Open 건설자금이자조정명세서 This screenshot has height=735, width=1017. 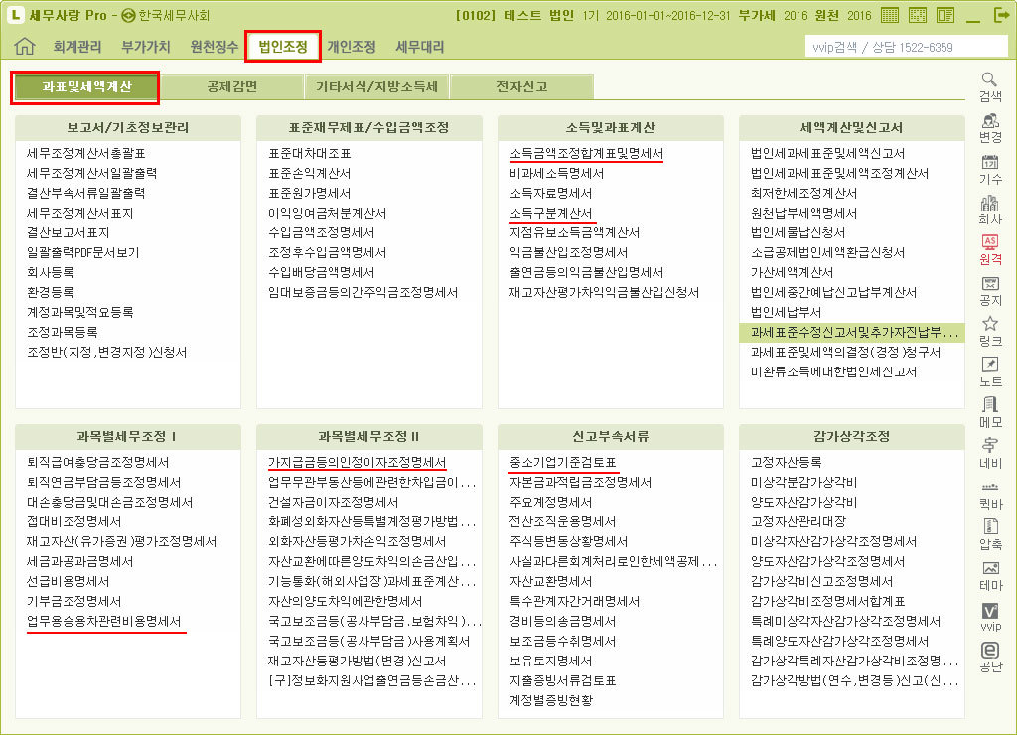(334, 503)
